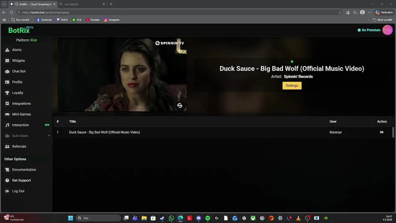The width and height of the screenshot is (396, 223).
Task: Open a new tab with the plus button
Action: pos(111,4)
